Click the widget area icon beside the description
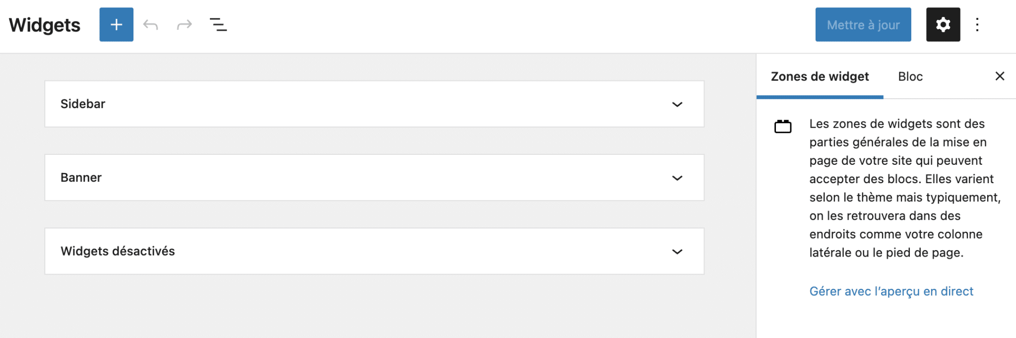Viewport: 1016px width, 338px height. [x=784, y=126]
